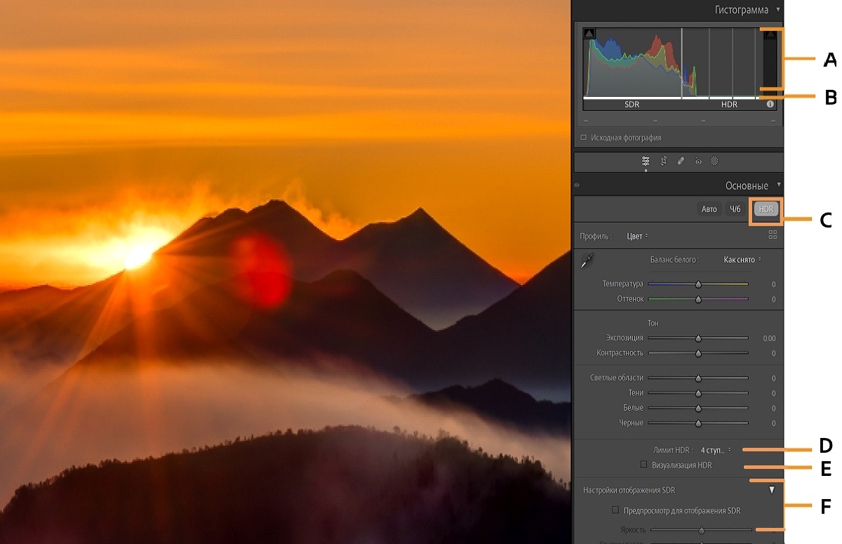The width and height of the screenshot is (842, 544).
Task: Click the Оттенок slider handle
Action: 698,299
